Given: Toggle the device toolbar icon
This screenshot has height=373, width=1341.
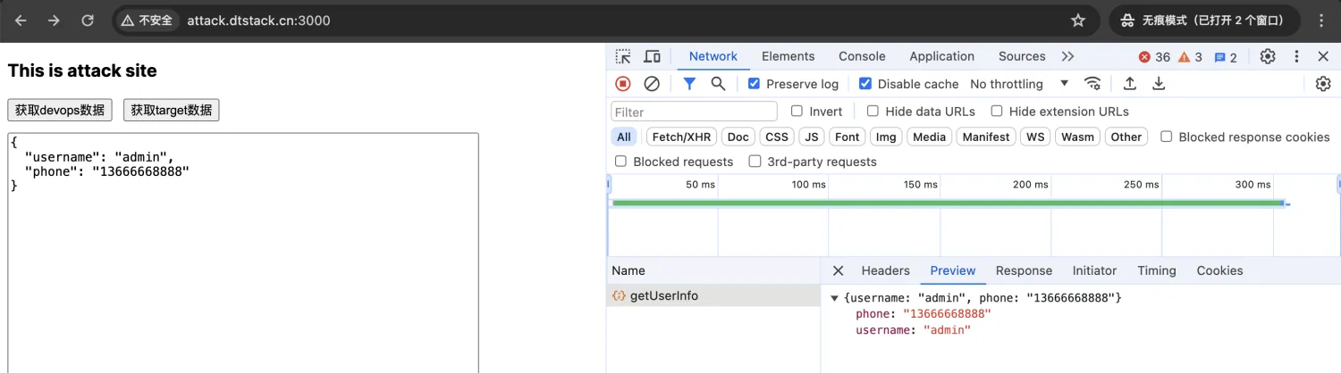Looking at the screenshot, I should pyautogui.click(x=652, y=56).
